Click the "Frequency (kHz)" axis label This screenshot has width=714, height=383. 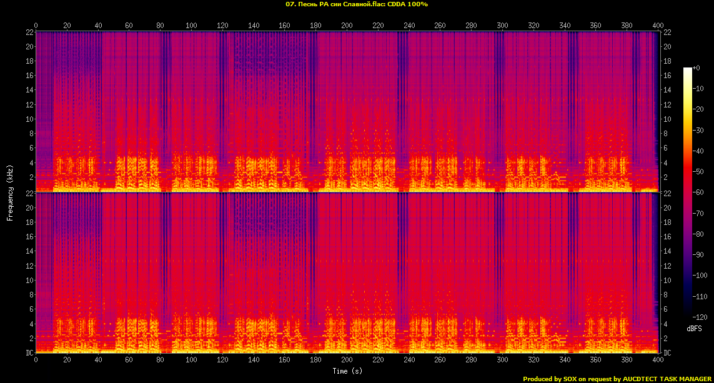coord(9,193)
